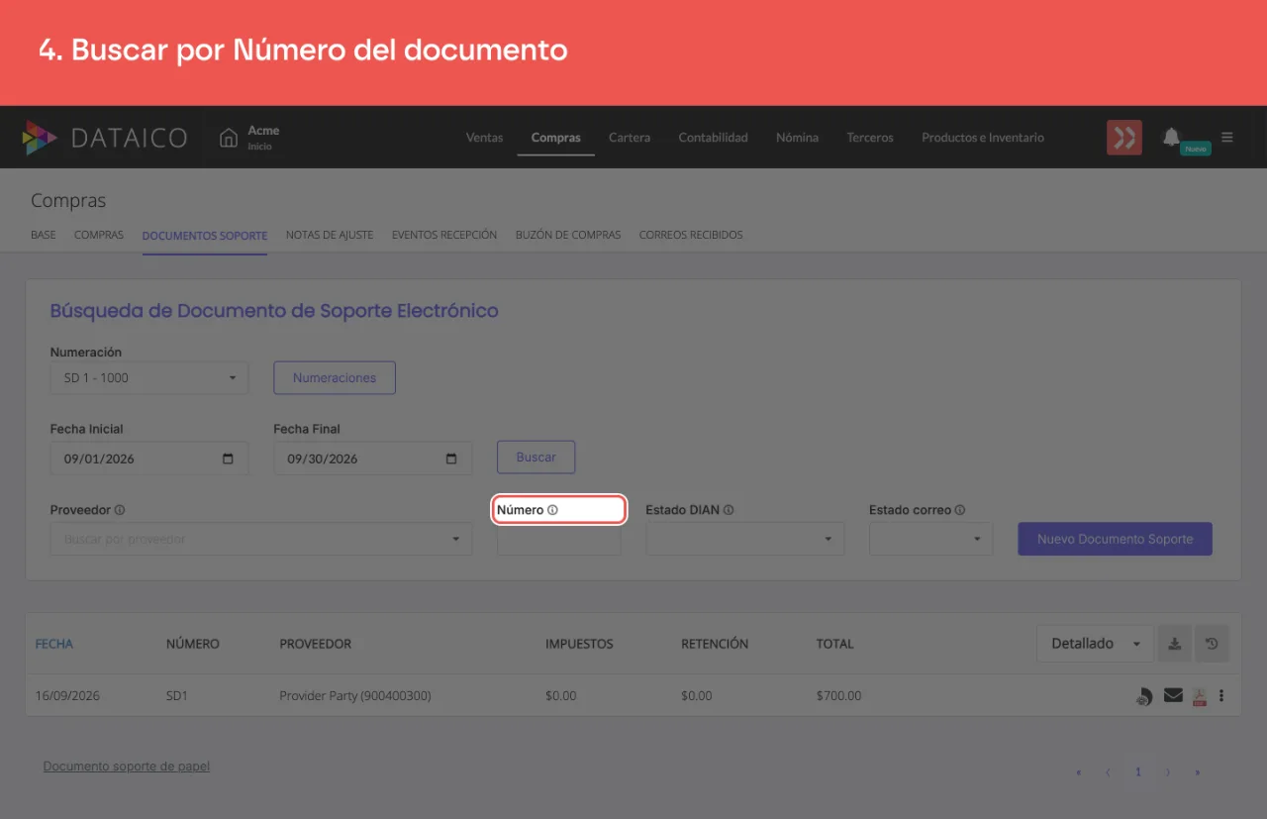Click the Buscar button next to Fecha Final
Screen dimensions: 1267x819
(x=536, y=458)
